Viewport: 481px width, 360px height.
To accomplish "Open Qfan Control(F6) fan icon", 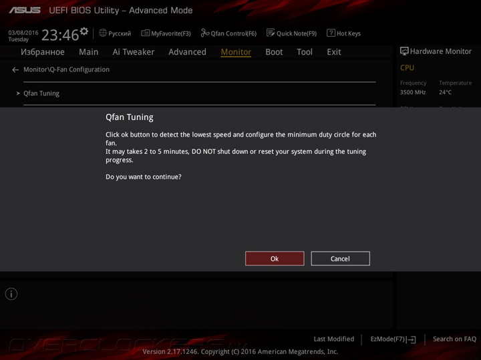I will point(204,33).
